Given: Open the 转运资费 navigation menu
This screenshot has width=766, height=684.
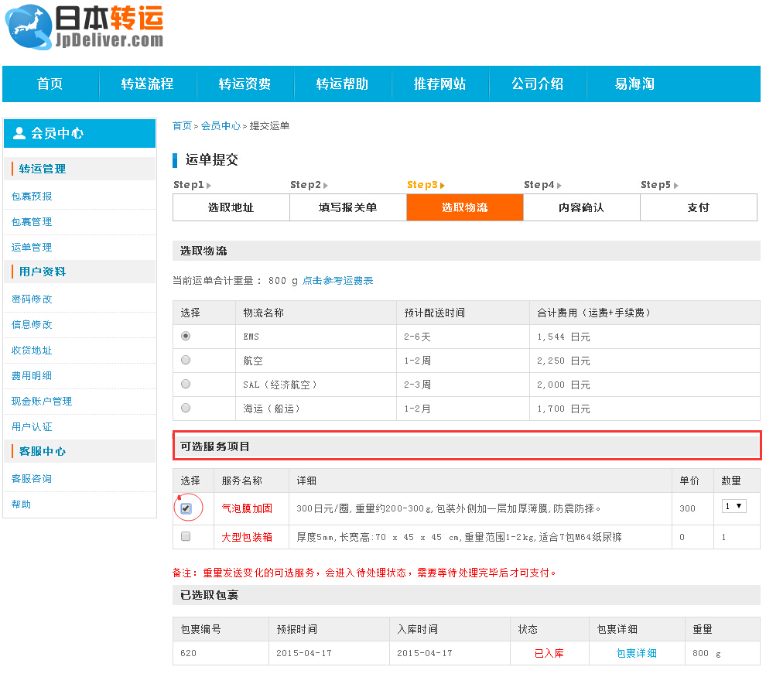Looking at the screenshot, I should pyautogui.click(x=245, y=84).
